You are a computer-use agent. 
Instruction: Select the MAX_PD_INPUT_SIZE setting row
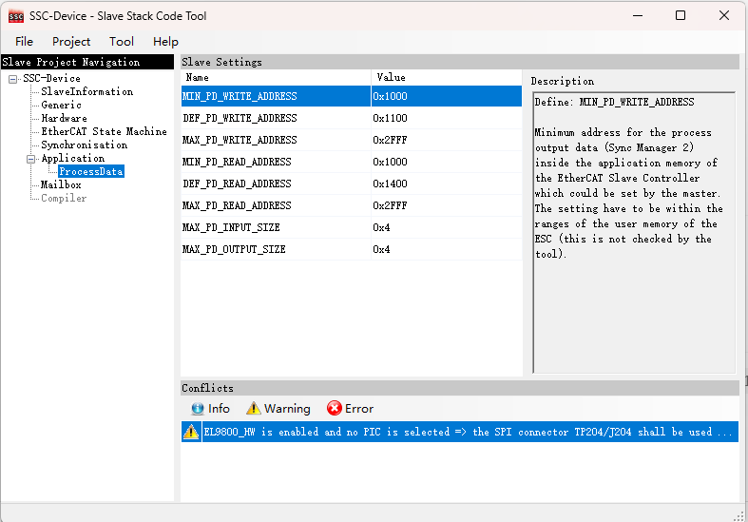click(351, 228)
